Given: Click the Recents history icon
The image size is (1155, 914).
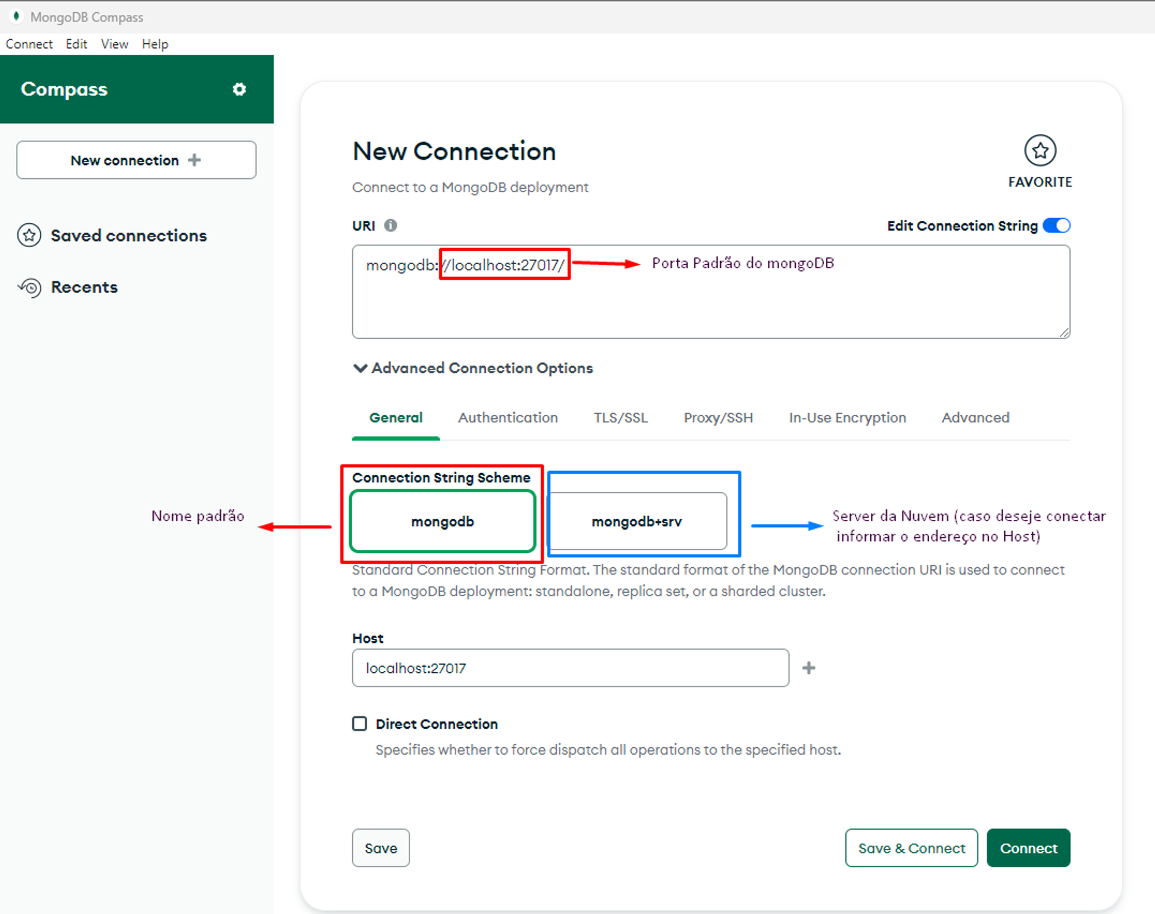Looking at the screenshot, I should point(30,287).
